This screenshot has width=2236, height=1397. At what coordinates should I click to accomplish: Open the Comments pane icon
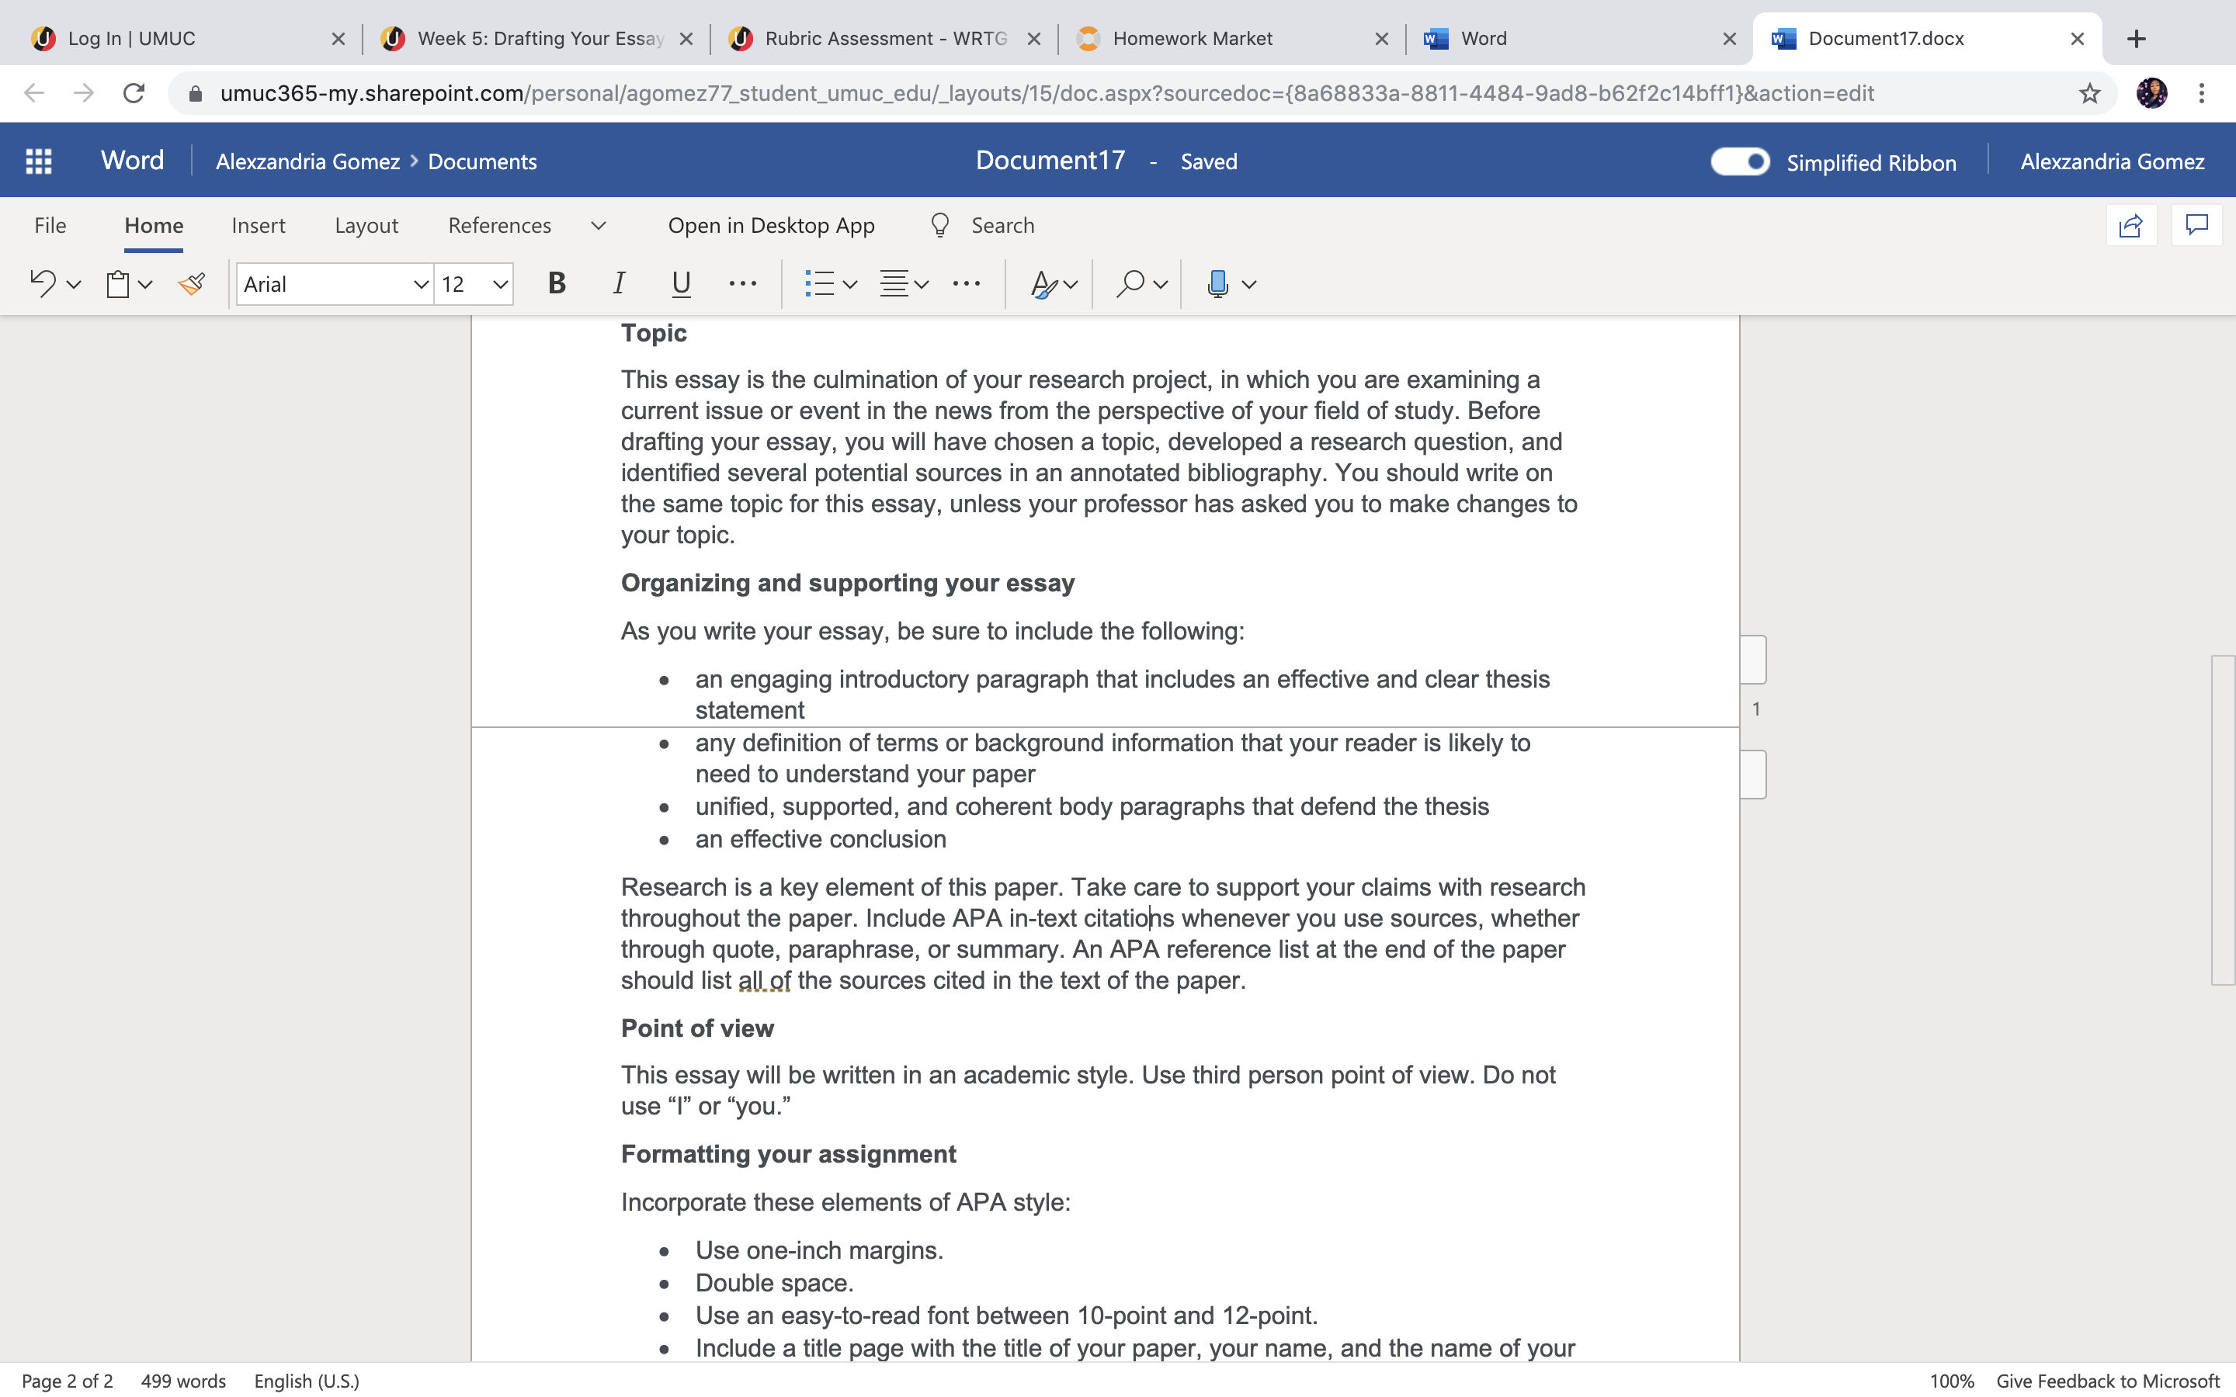(x=2196, y=225)
